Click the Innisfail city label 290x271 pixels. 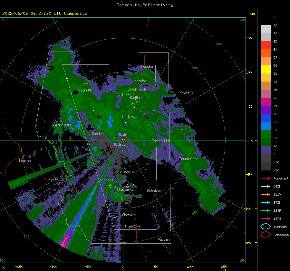tap(130, 117)
